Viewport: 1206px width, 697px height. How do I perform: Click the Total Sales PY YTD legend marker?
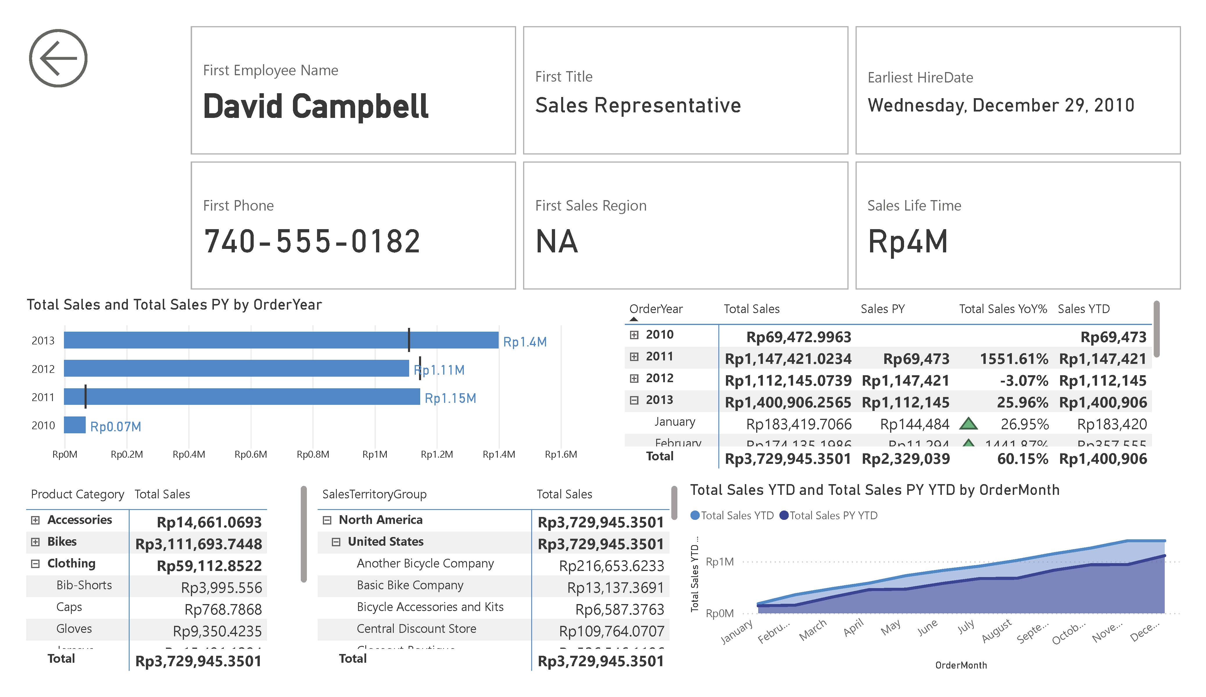(x=784, y=515)
